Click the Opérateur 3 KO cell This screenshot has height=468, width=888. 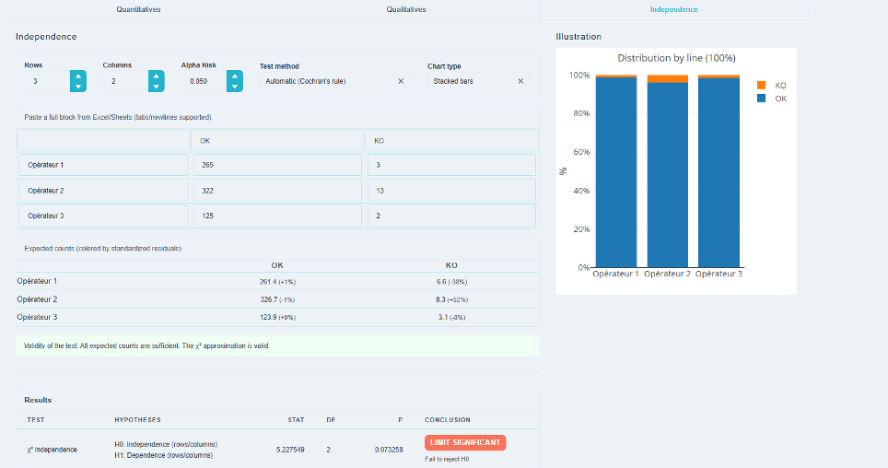click(451, 216)
